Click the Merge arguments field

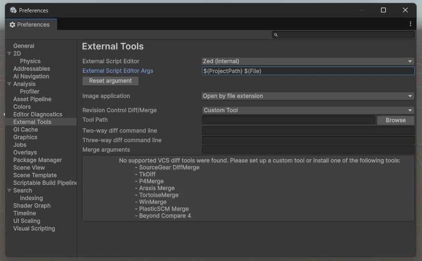pyautogui.click(x=308, y=150)
